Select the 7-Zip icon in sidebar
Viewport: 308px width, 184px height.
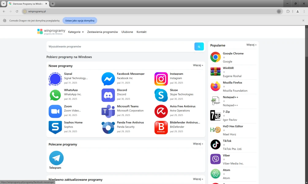pos(215,115)
